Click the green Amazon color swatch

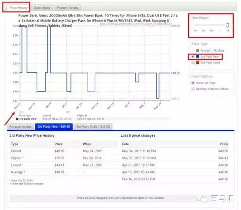pyautogui.click(x=198, y=50)
